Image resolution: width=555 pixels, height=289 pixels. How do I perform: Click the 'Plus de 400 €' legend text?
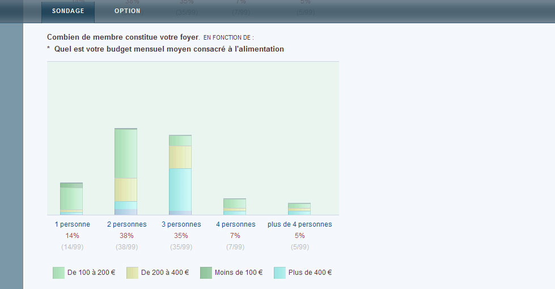tap(310, 273)
